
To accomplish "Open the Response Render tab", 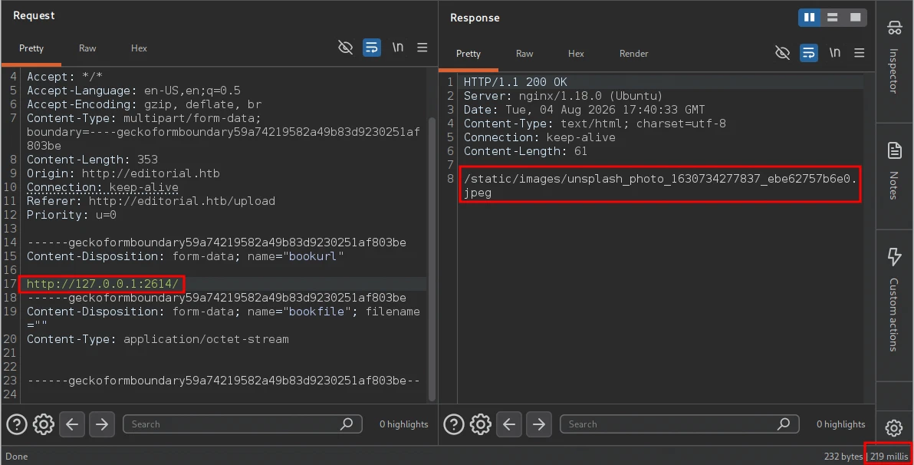I will pos(633,54).
